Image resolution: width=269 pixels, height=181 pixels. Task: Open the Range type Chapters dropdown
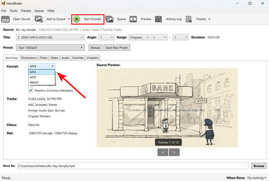click(x=139, y=37)
